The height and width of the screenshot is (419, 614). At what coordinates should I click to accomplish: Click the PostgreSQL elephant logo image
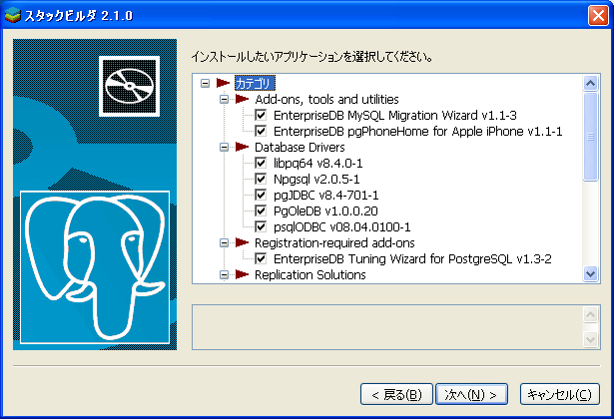[x=95, y=267]
